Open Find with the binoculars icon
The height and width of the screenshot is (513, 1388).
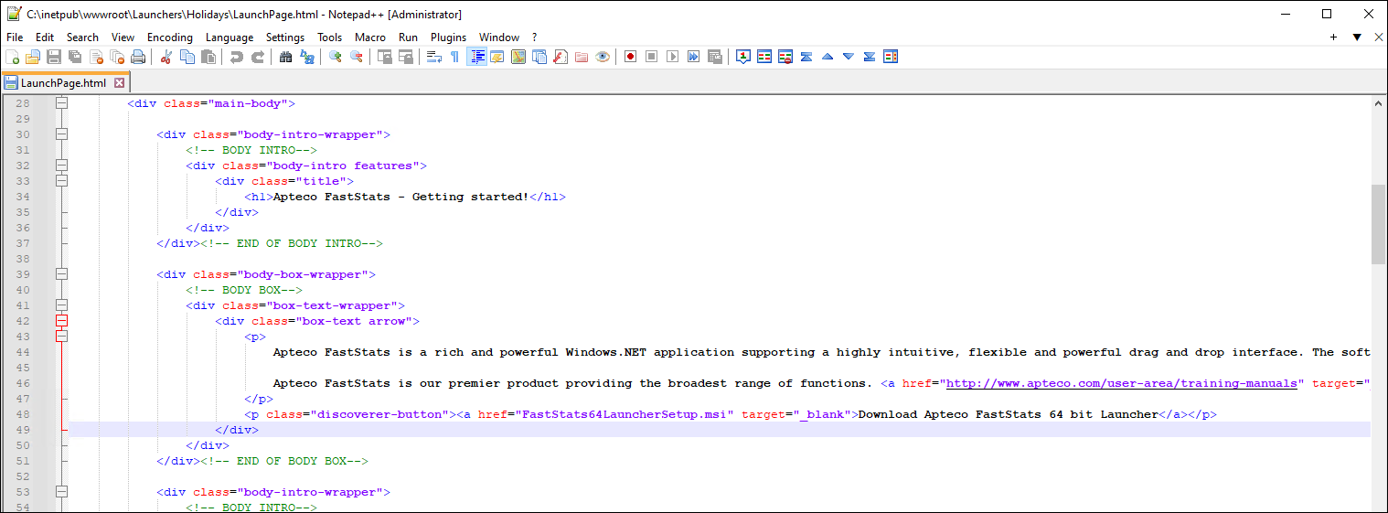286,57
